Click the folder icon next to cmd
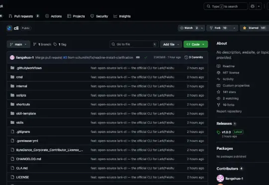This screenshot has width=269, height=185. 12,77
